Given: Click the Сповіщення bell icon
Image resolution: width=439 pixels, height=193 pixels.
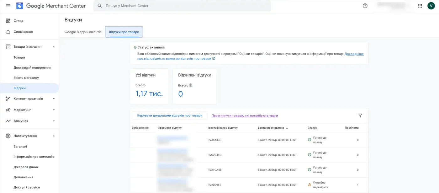Looking at the screenshot, I should [8, 32].
